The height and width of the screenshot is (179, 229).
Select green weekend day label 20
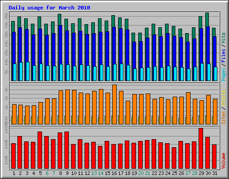coord(141,173)
